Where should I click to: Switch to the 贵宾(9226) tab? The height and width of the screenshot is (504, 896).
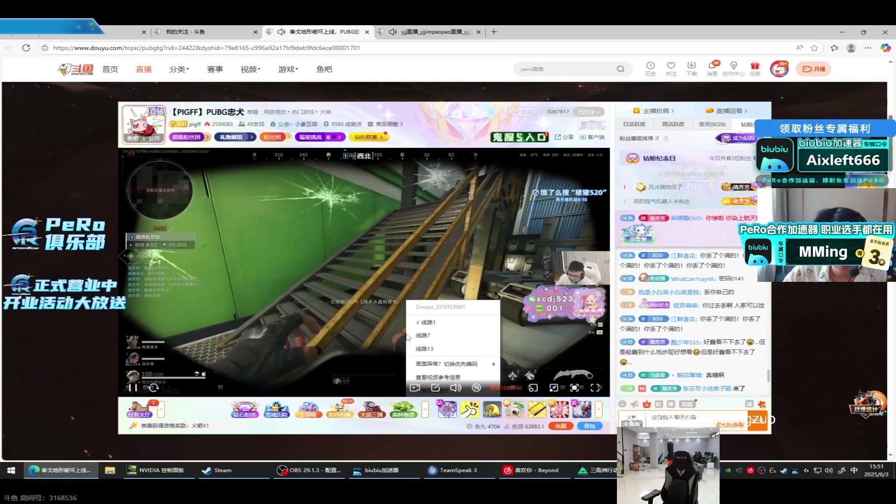click(x=712, y=124)
